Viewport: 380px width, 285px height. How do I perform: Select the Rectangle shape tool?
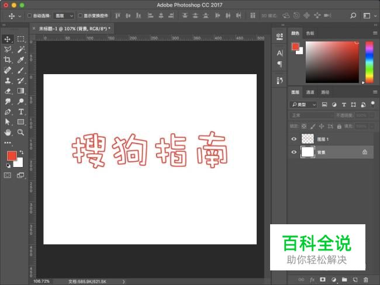click(x=20, y=122)
